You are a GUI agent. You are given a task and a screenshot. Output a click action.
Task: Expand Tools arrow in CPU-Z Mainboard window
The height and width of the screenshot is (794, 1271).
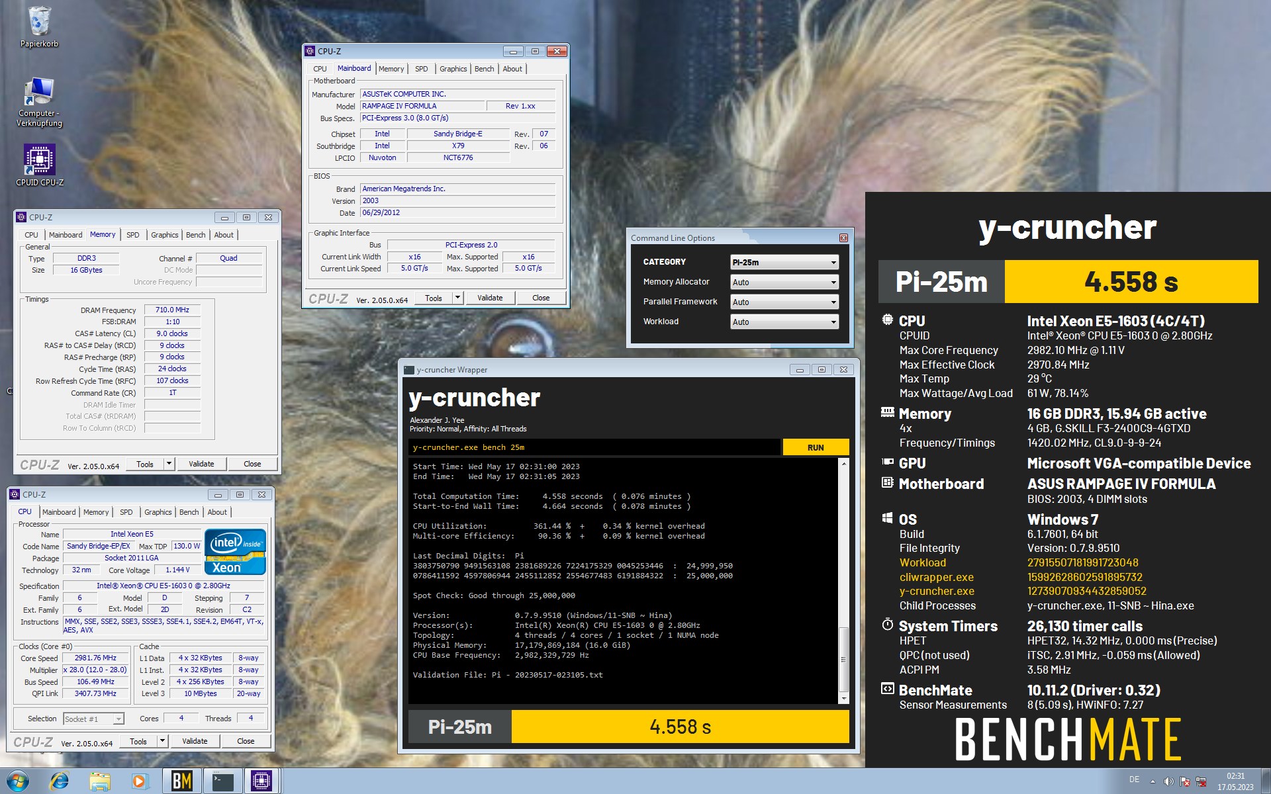457,298
